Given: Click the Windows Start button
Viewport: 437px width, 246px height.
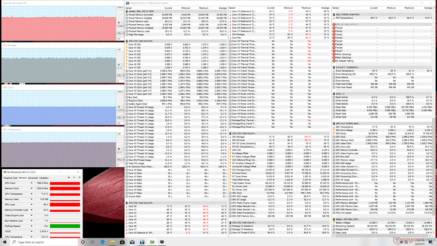Looking at the screenshot, I should click(4, 242).
